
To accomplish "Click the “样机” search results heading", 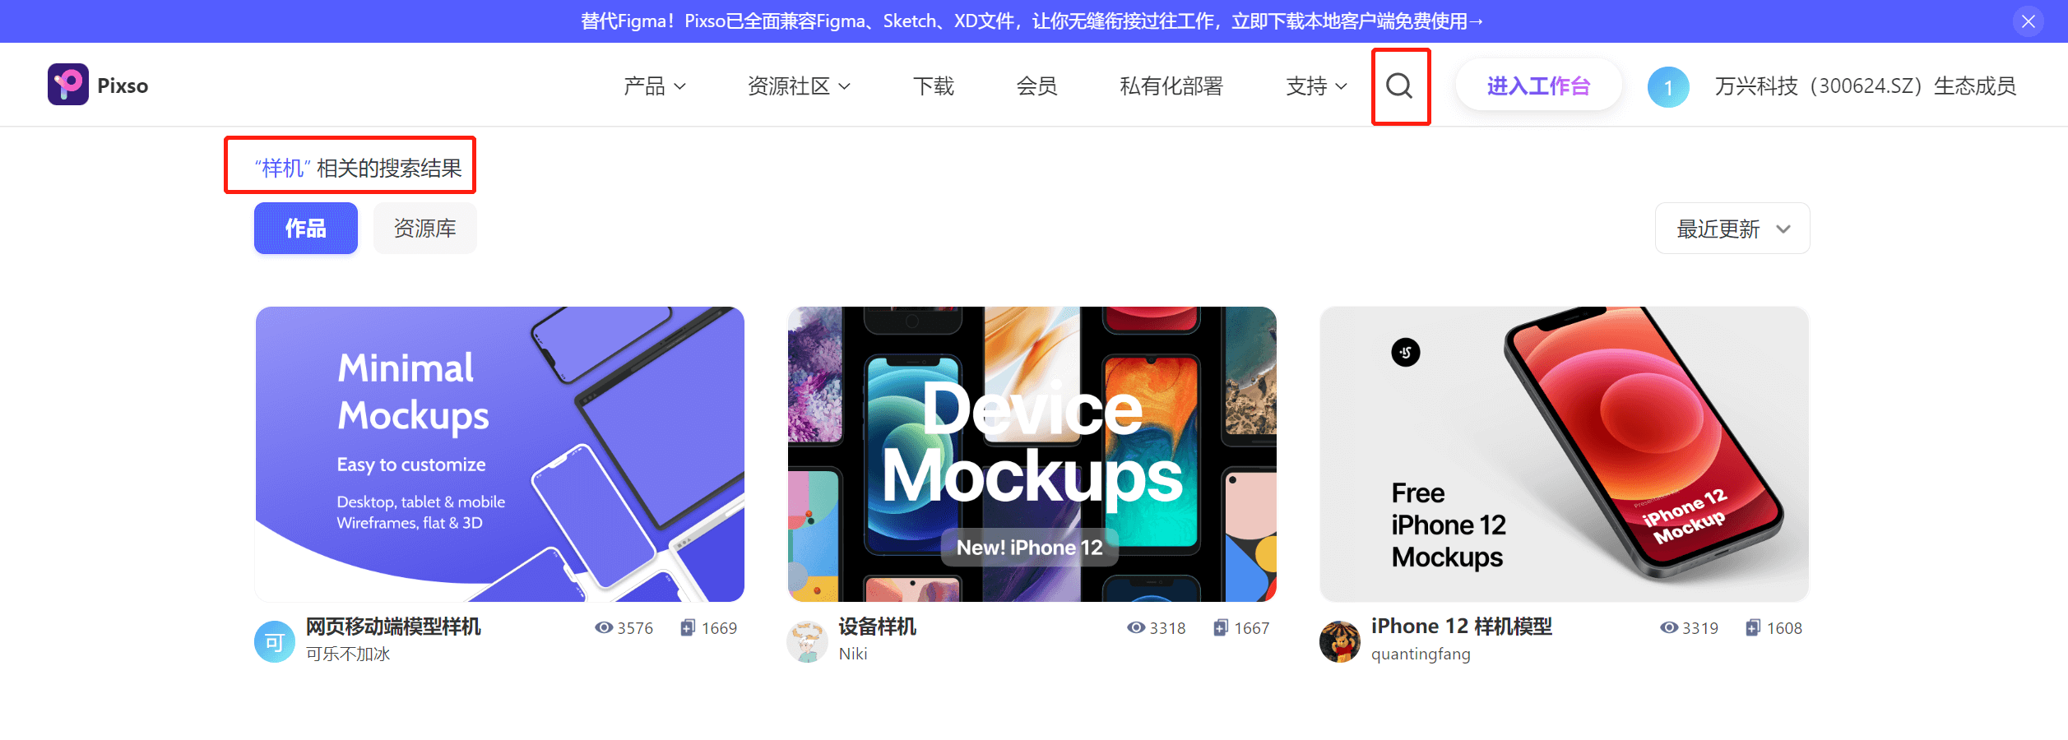I will pyautogui.click(x=358, y=168).
